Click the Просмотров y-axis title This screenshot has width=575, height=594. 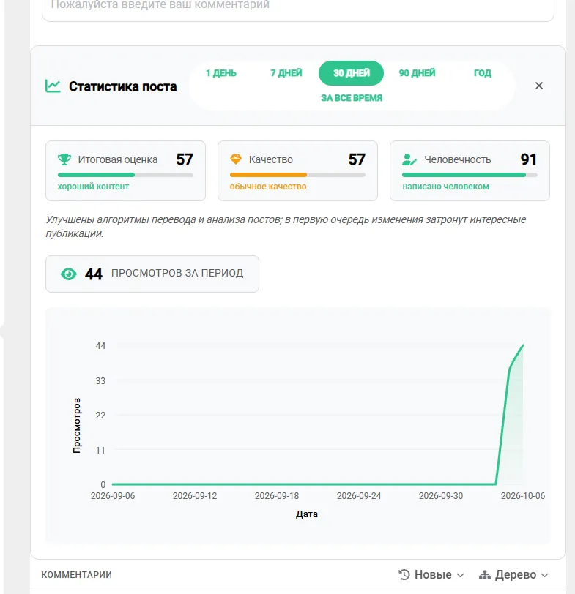pos(77,426)
